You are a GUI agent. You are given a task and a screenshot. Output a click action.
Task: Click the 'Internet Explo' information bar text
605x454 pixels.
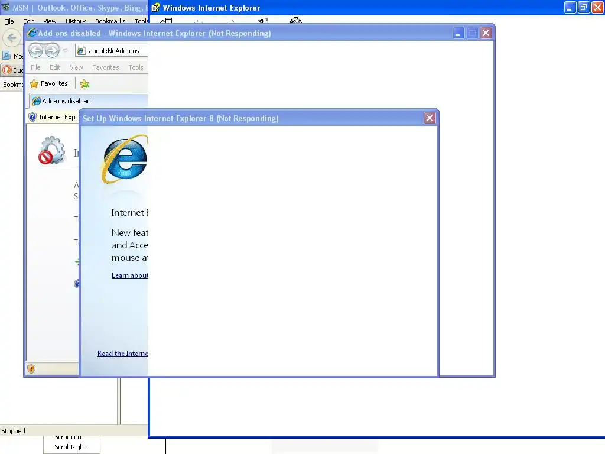(x=58, y=117)
